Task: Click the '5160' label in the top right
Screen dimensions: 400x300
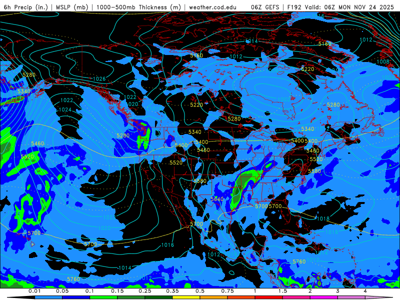Action: pos(324,44)
